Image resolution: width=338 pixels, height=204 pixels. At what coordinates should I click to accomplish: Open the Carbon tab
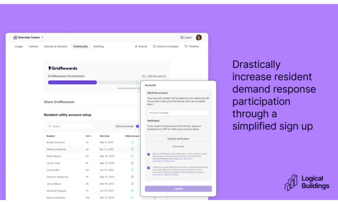(x=33, y=46)
